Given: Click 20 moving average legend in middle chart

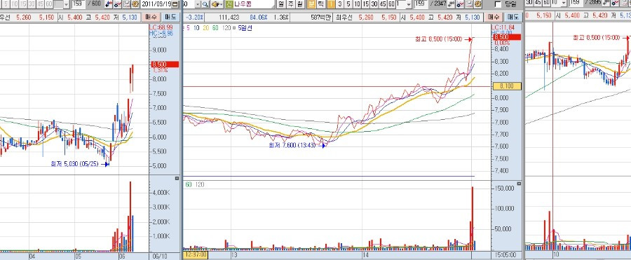Looking at the screenshot, I should tap(205, 28).
